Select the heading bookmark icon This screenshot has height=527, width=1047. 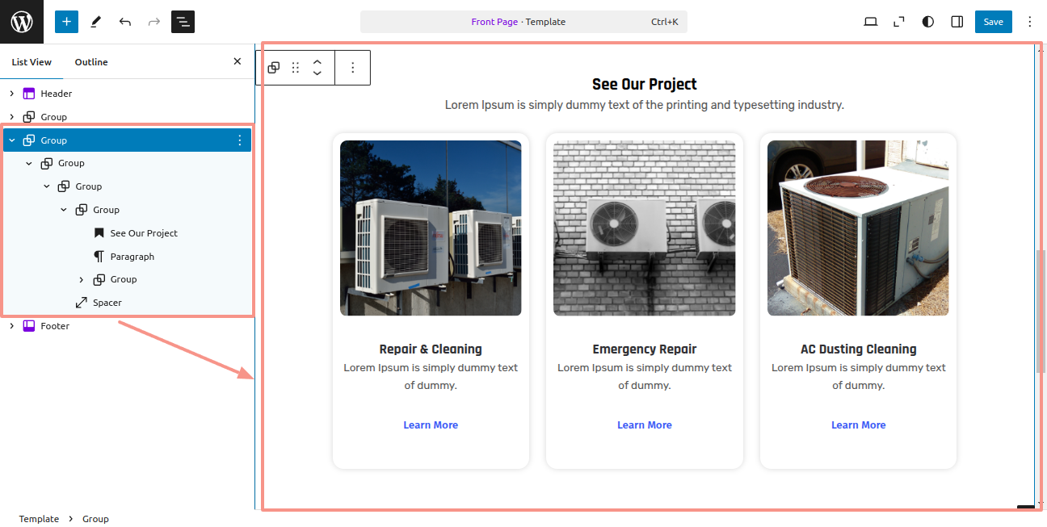point(99,233)
